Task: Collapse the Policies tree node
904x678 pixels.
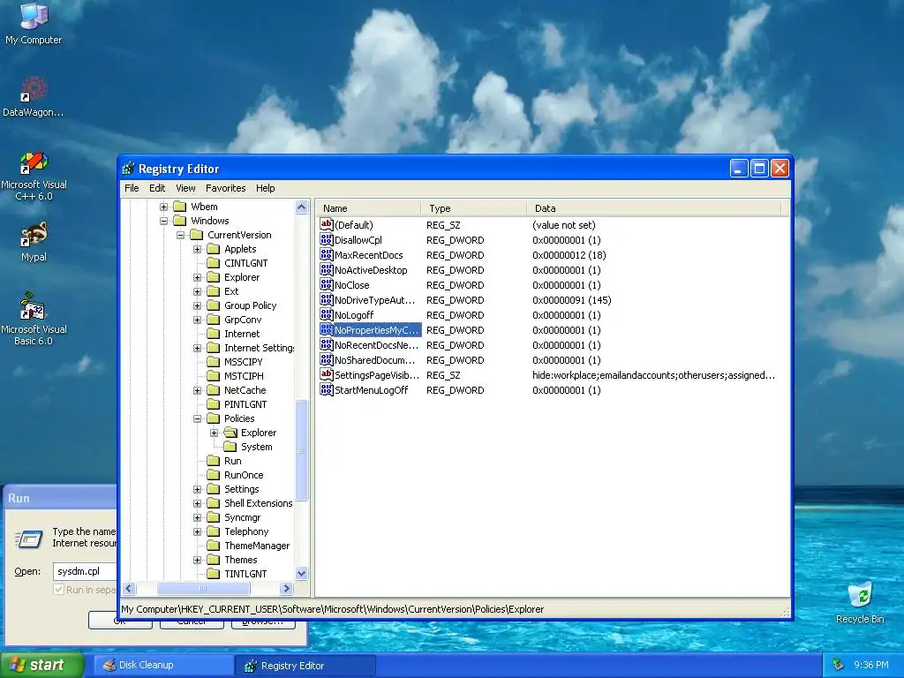Action: pos(197,418)
